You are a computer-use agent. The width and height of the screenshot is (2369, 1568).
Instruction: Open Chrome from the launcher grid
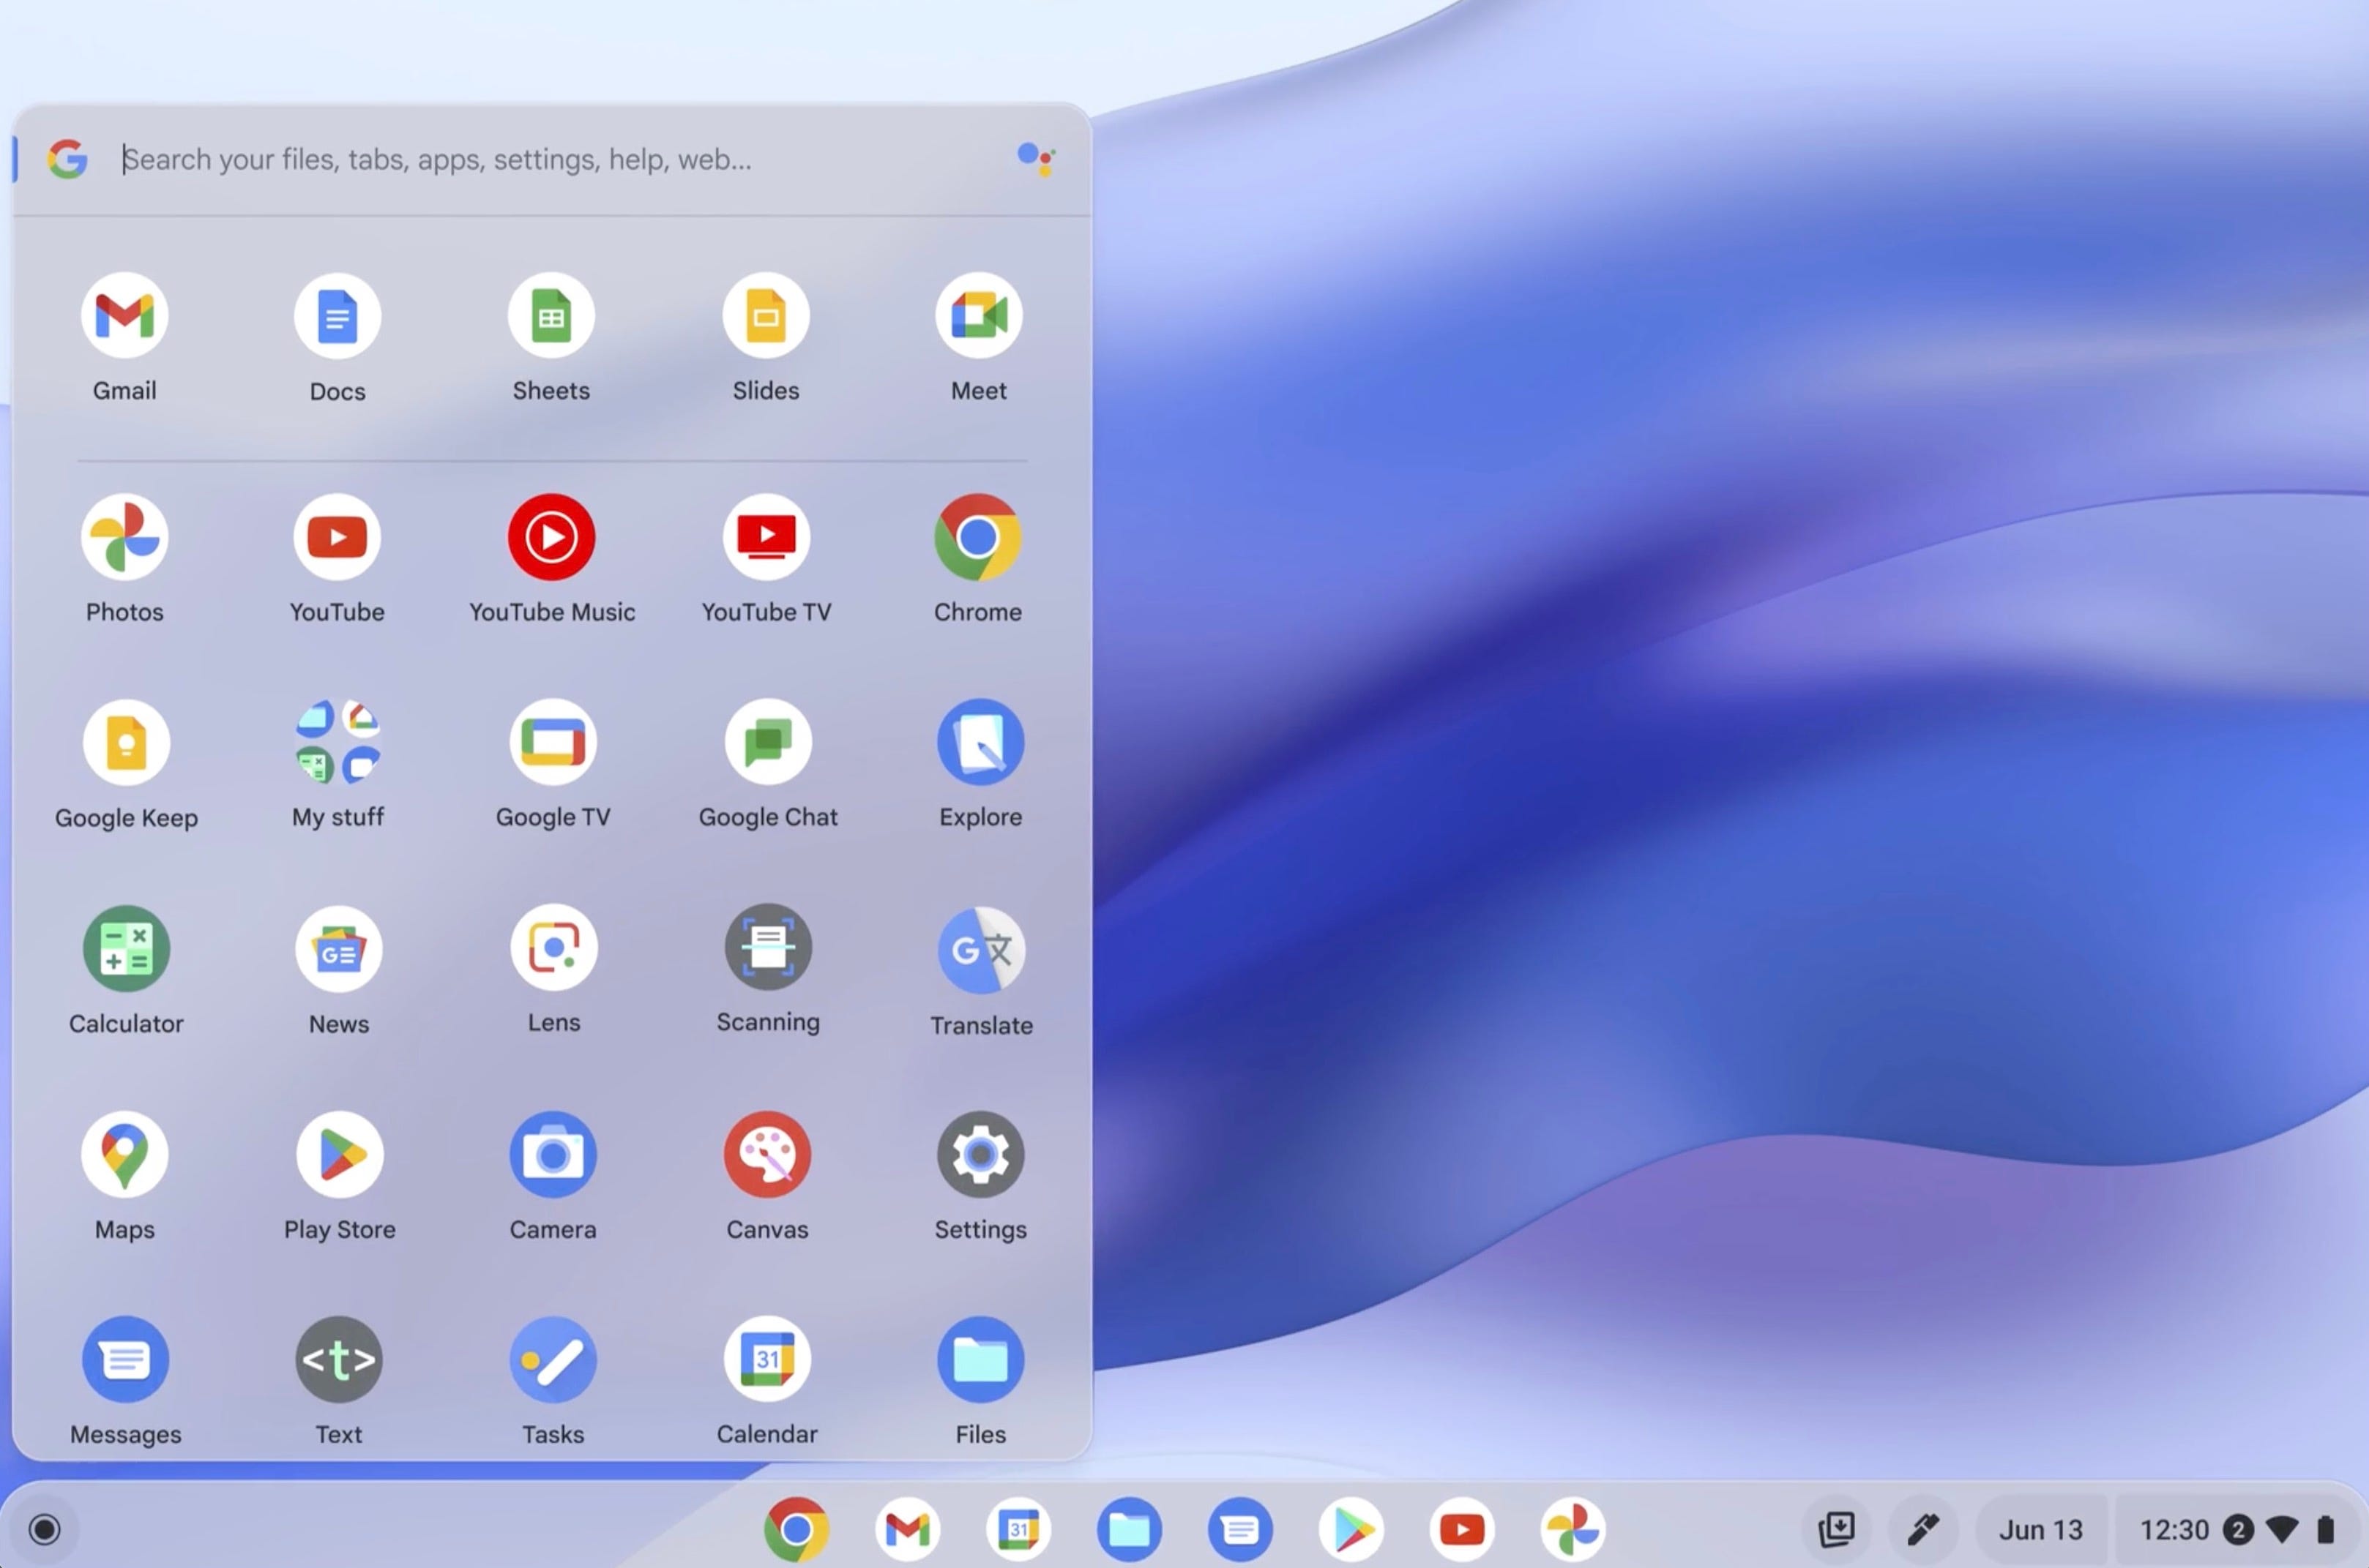click(x=978, y=537)
